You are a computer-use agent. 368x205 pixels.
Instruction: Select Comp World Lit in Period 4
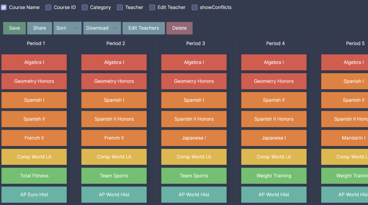tap(274, 157)
